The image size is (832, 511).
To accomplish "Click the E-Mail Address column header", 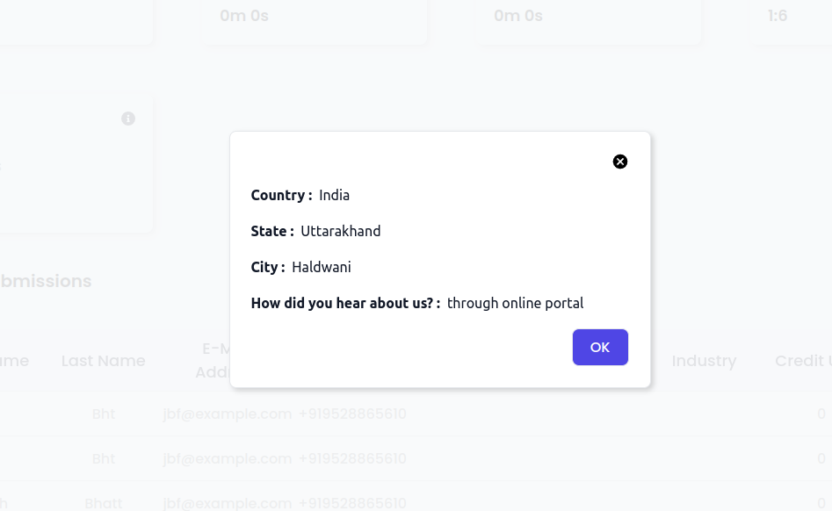I will (213, 360).
